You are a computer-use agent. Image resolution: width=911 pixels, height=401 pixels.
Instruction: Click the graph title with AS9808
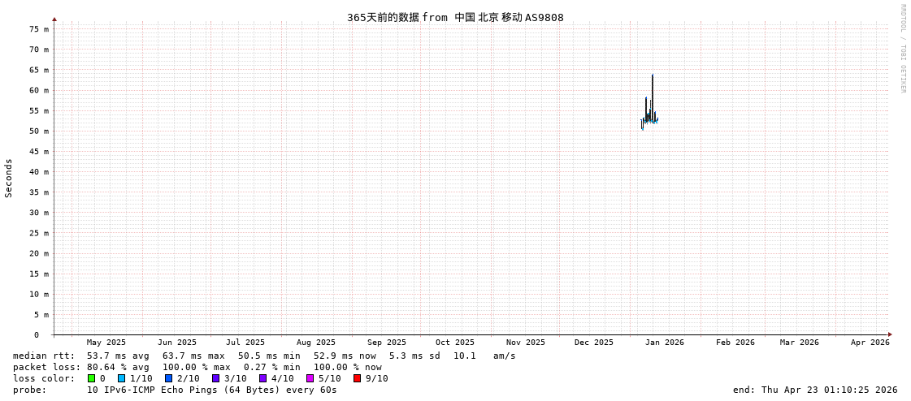click(455, 17)
